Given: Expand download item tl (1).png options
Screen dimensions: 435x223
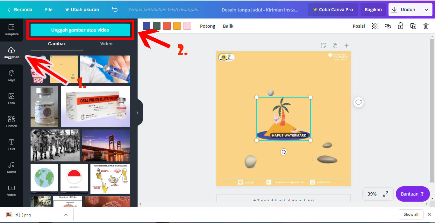Looking at the screenshot, I should point(66,215).
